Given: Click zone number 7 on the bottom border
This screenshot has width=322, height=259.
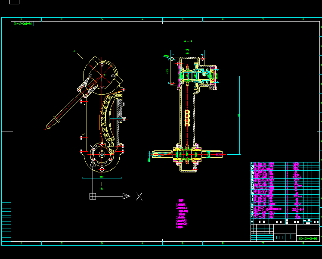Looking at the screenshot, I should (x=263, y=243).
